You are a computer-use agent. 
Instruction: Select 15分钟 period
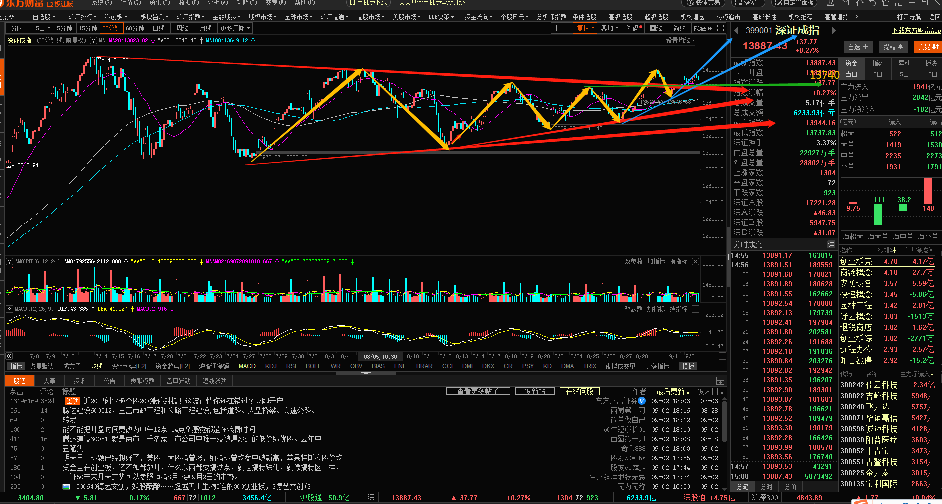click(x=88, y=28)
